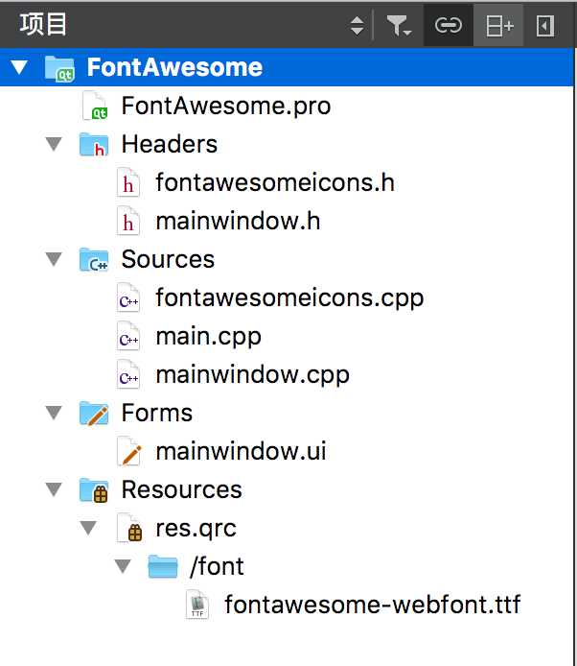The image size is (577, 666).
Task: Open mainwindow.h in editor
Action: [x=238, y=221]
